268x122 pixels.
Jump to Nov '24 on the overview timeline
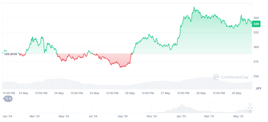click(x=152, y=116)
